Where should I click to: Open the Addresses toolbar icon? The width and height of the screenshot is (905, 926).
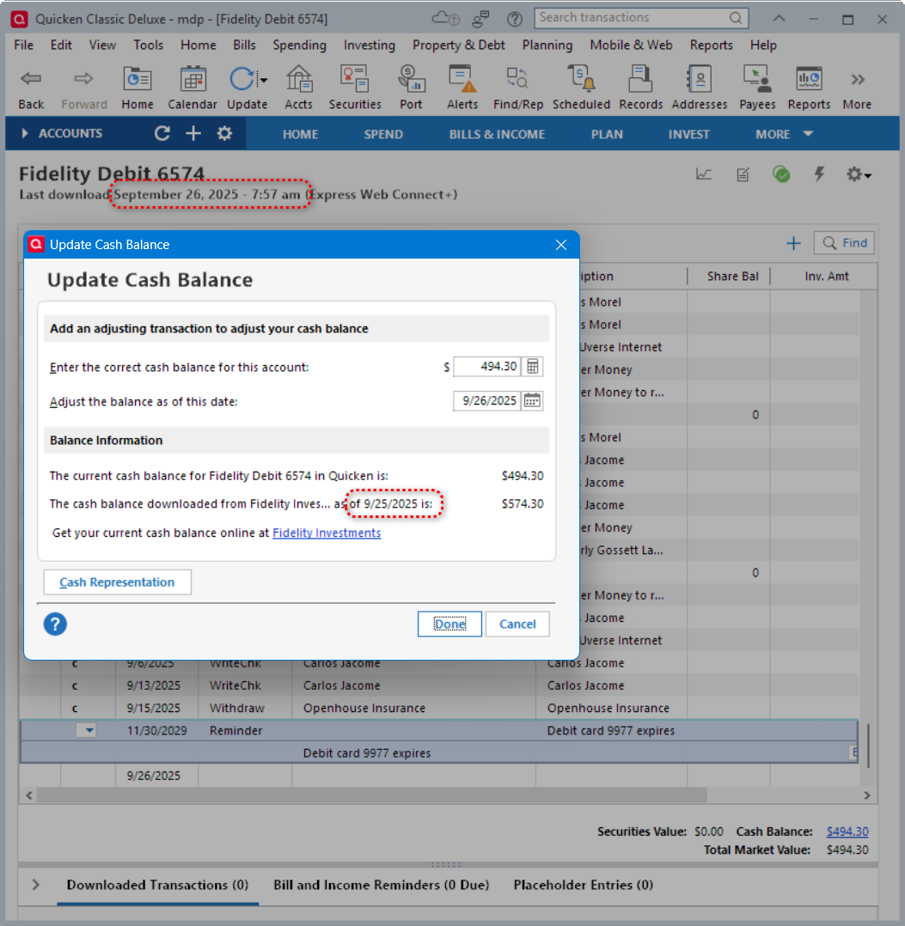tap(700, 79)
